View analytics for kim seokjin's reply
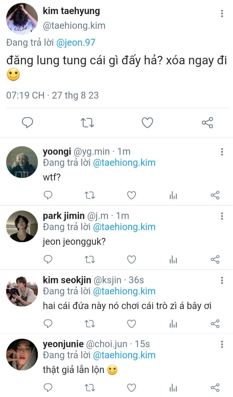Viewport: 233px width, 397px height. tap(173, 324)
